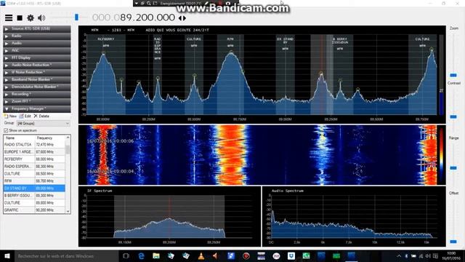The height and width of the screenshot is (262, 465).
Task: Click the frequency list scrollbar up arrow
Action: 68,138
